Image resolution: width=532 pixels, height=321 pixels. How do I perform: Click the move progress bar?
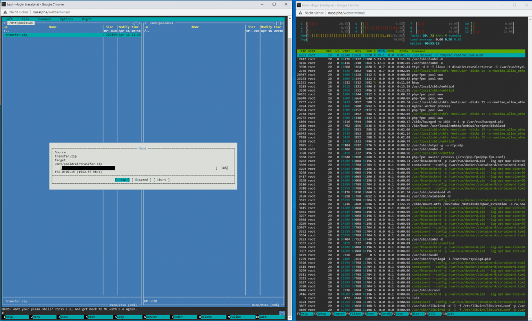coord(139,168)
